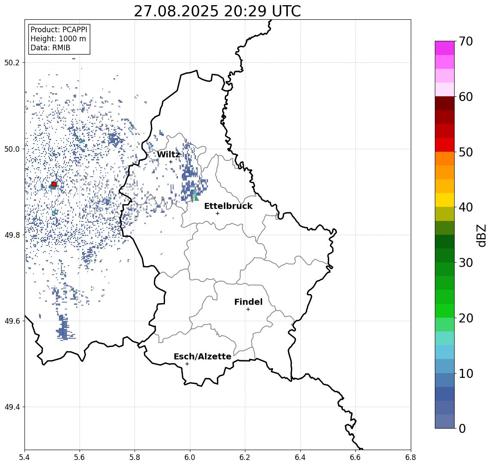This screenshot has width=492, height=466.
Task: Click the lowest 0 dBZ colorbar segment
Action: pyautogui.click(x=445, y=421)
